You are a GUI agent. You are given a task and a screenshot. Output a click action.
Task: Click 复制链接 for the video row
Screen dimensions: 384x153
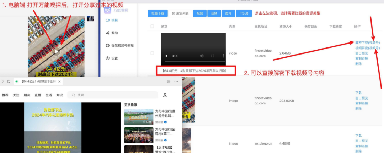tap(362, 58)
